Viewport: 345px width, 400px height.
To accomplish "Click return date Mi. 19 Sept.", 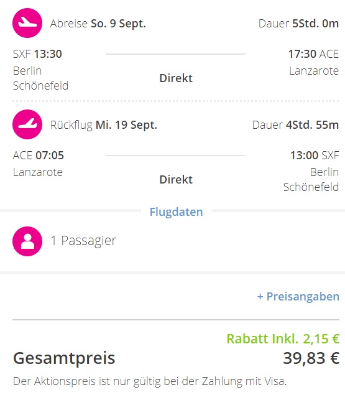I will coord(126,125).
